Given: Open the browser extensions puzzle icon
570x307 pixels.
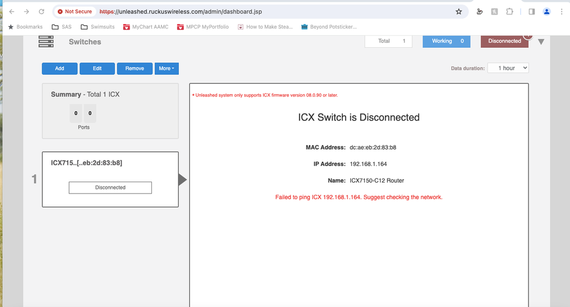Looking at the screenshot, I should 510,11.
